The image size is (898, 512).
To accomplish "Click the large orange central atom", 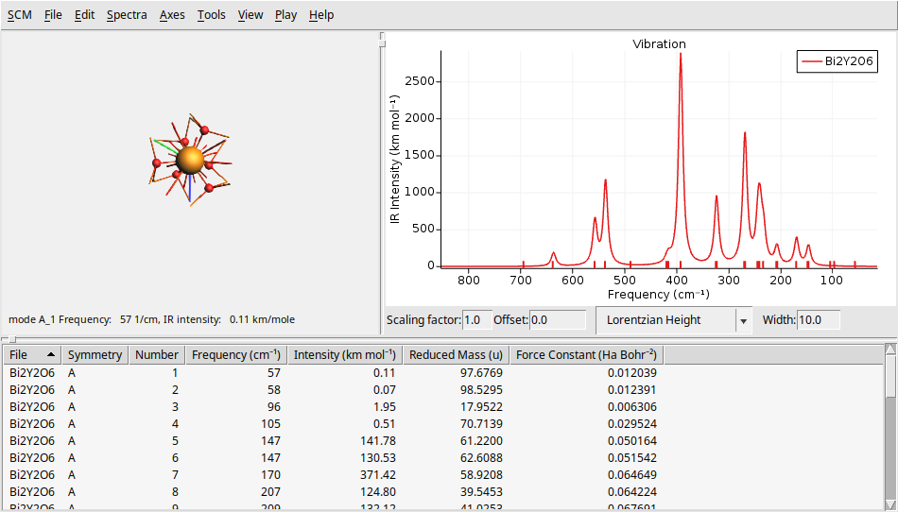I will (189, 159).
